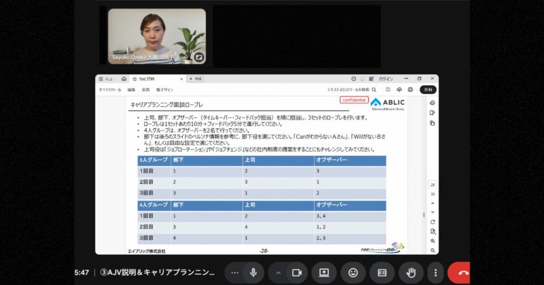The width and height of the screenshot is (544, 285).
Task: Open the メニュー hamburger menu
Action: pos(105,79)
